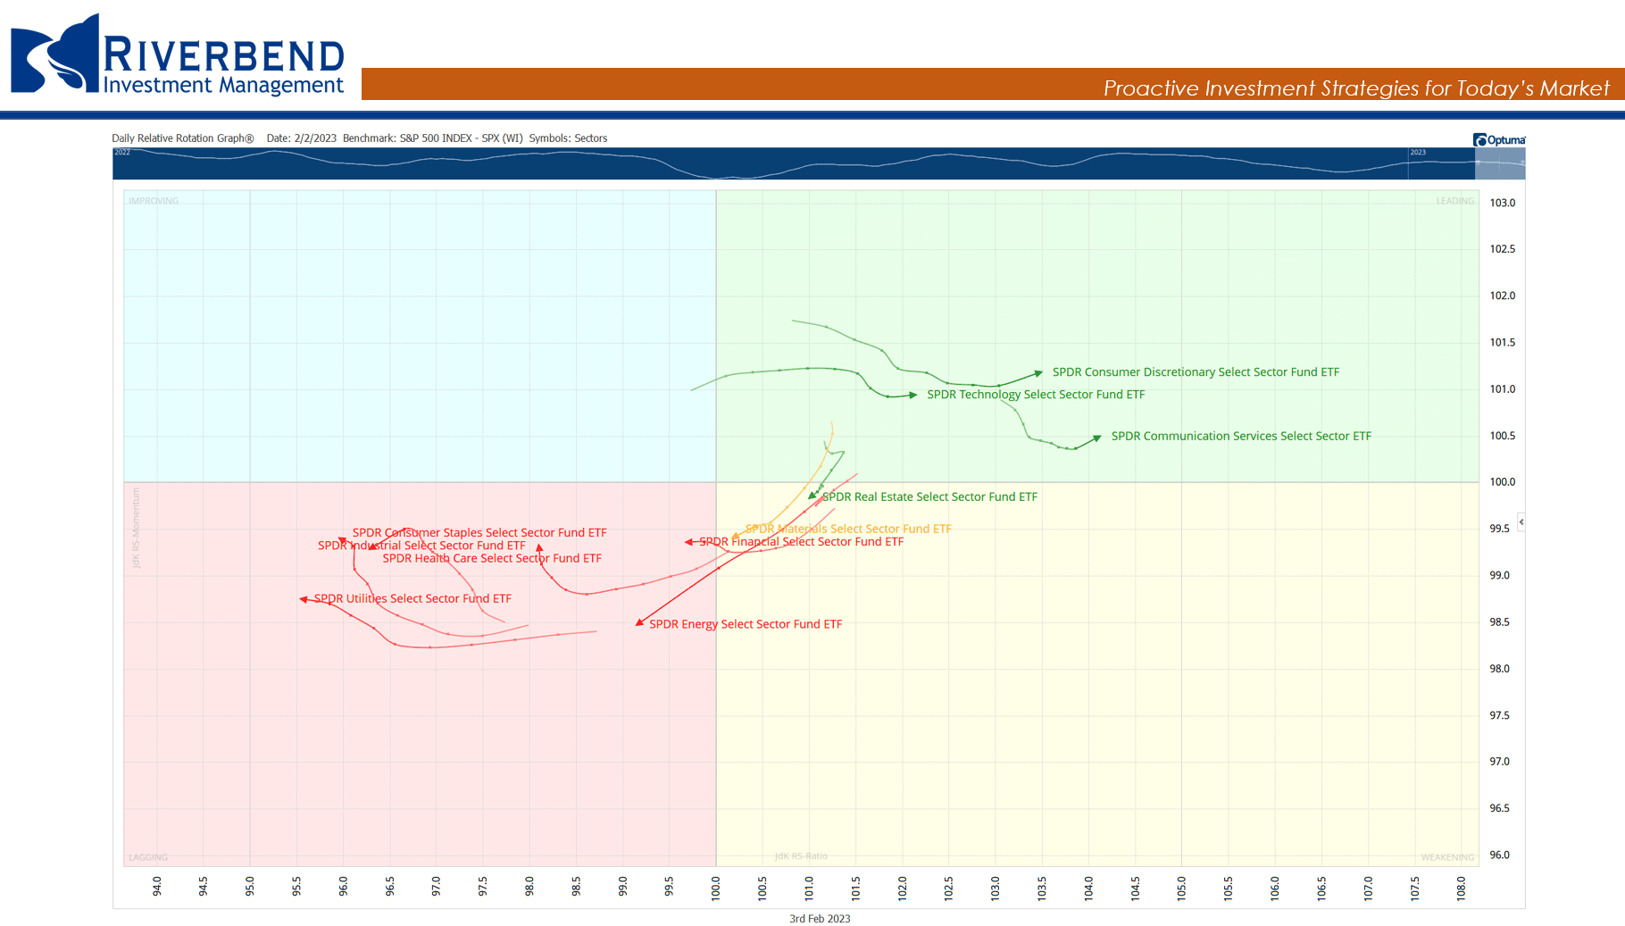Click the Riverbend Investment Management logo
Image resolution: width=1625 pixels, height=926 pixels.
177,54
